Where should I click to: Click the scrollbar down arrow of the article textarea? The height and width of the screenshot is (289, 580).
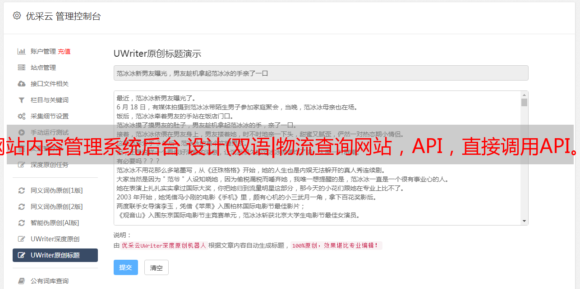pyautogui.click(x=524, y=221)
